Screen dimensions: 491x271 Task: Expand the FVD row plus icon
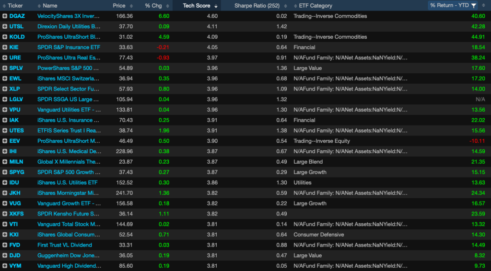pyautogui.click(x=5, y=245)
